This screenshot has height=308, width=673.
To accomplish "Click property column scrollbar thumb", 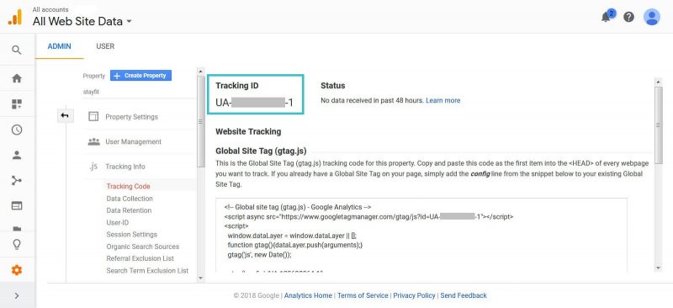I will (200, 121).
